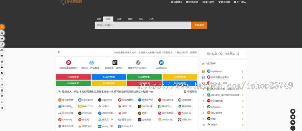Open the red 拍信 featured card icon

68,62
